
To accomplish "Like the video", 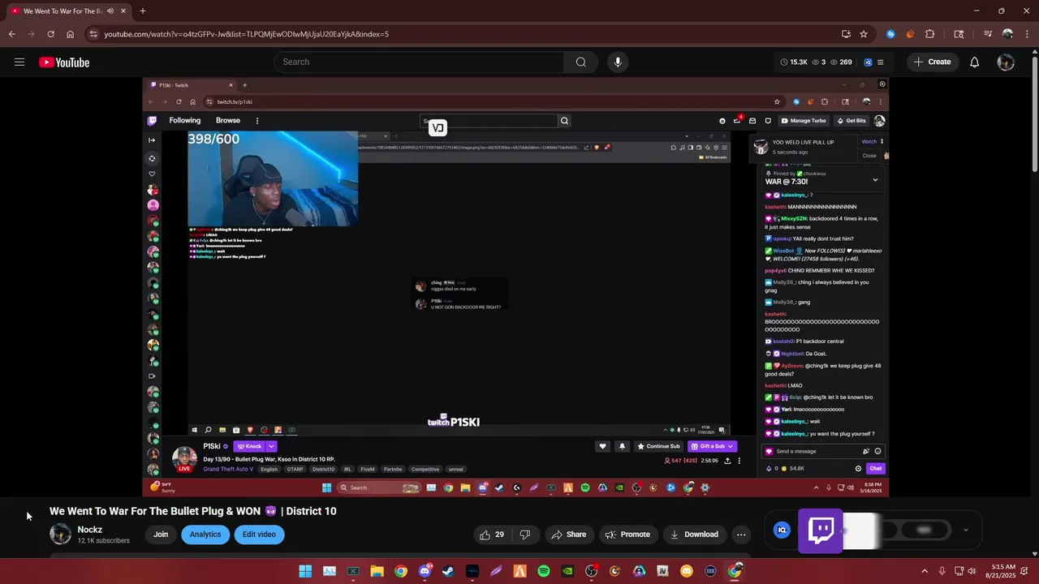I will (x=493, y=535).
